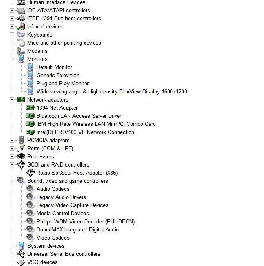Select IBM High Rate Wireless LAN card
264x266 pixels.
(x=96, y=124)
